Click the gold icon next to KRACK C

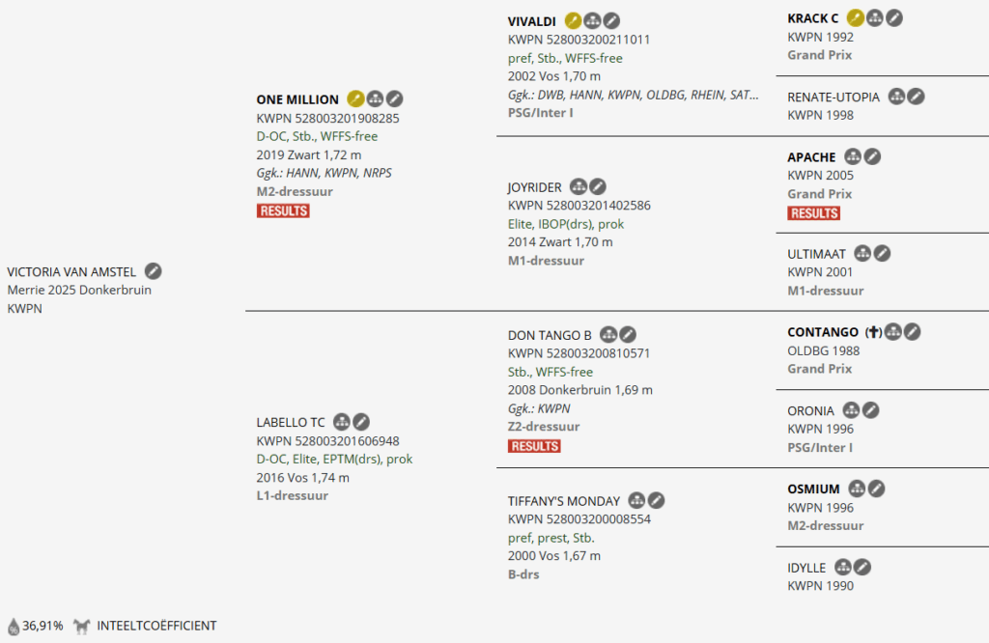tap(855, 17)
